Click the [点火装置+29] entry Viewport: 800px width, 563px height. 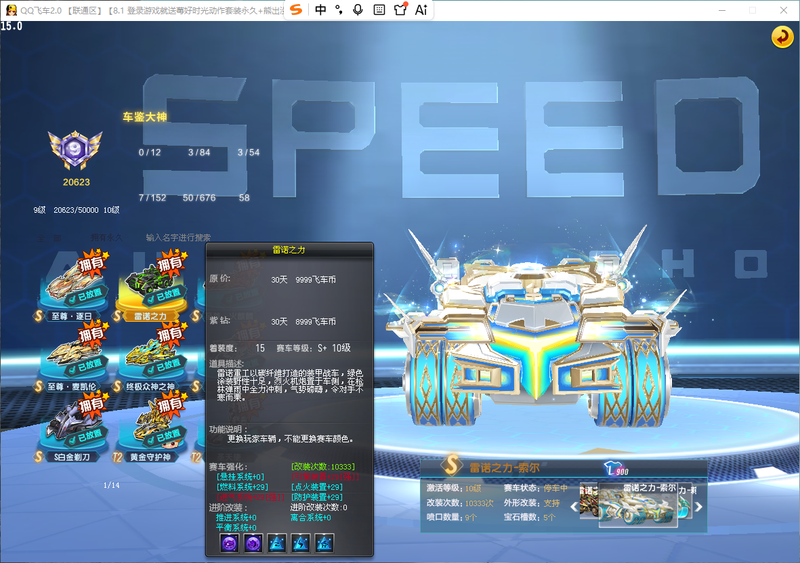click(316, 487)
